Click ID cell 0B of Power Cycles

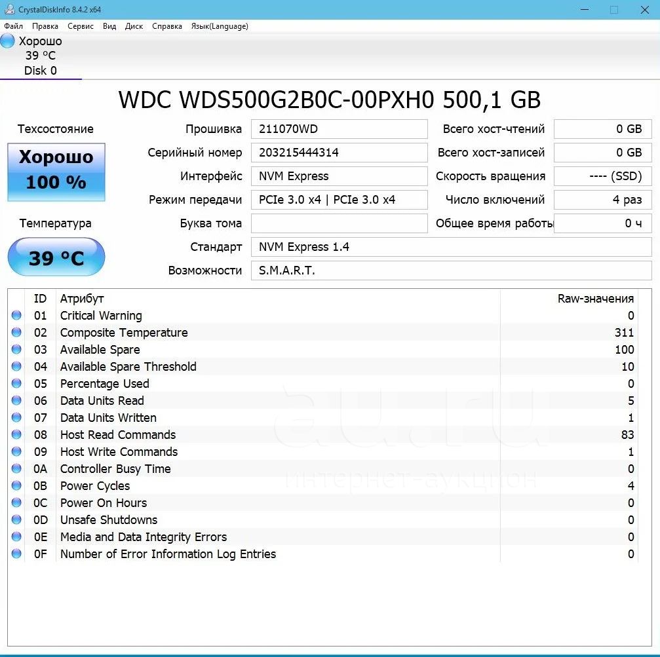click(x=41, y=486)
